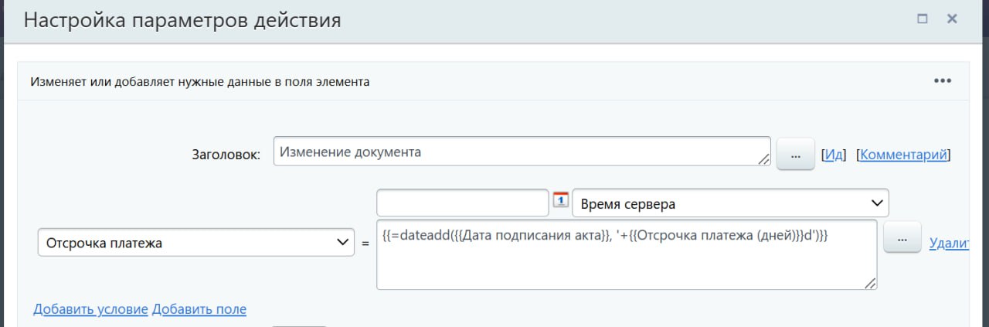The image size is (989, 327).
Task: Maximize the action settings dialog
Action: [x=922, y=19]
